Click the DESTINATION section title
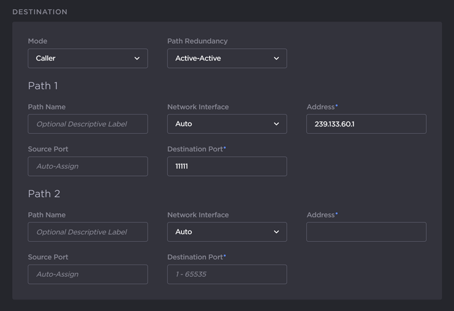Viewport: 454px width, 311px height. [x=40, y=12]
